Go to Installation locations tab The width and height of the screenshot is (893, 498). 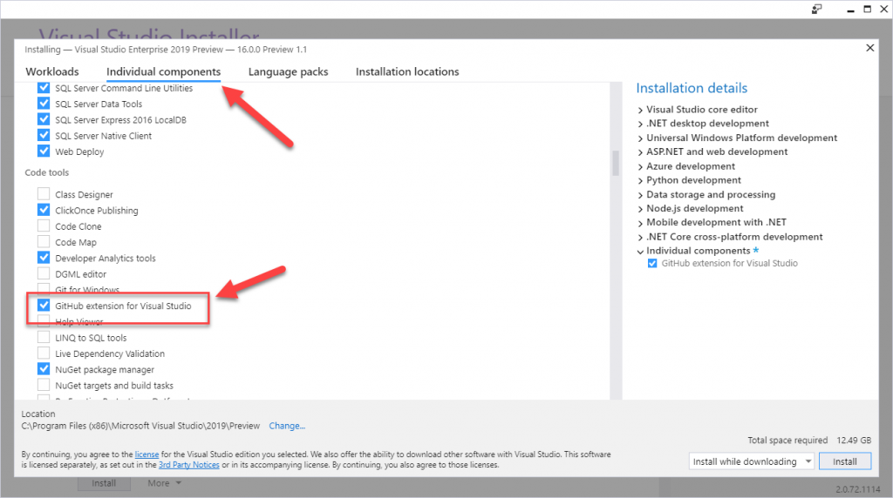pyautogui.click(x=407, y=71)
